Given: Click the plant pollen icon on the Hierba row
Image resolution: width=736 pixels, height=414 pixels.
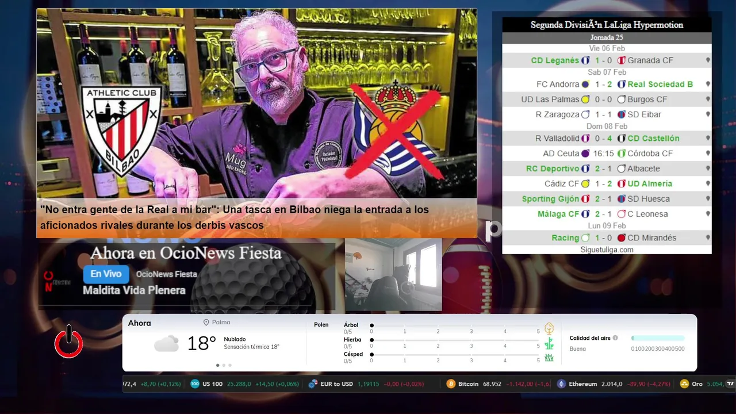Looking at the screenshot, I should [x=549, y=343].
